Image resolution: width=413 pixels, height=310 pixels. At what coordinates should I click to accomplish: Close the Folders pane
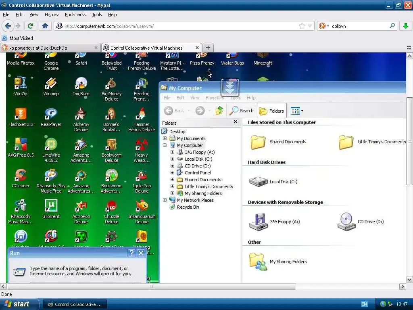tap(236, 122)
